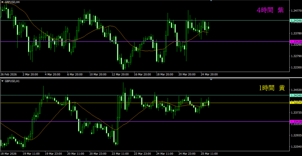This screenshot has width=302, height=156.
Task: Click the dropdown triangle beside GBPUSD,H4 title
Action: (2, 2)
